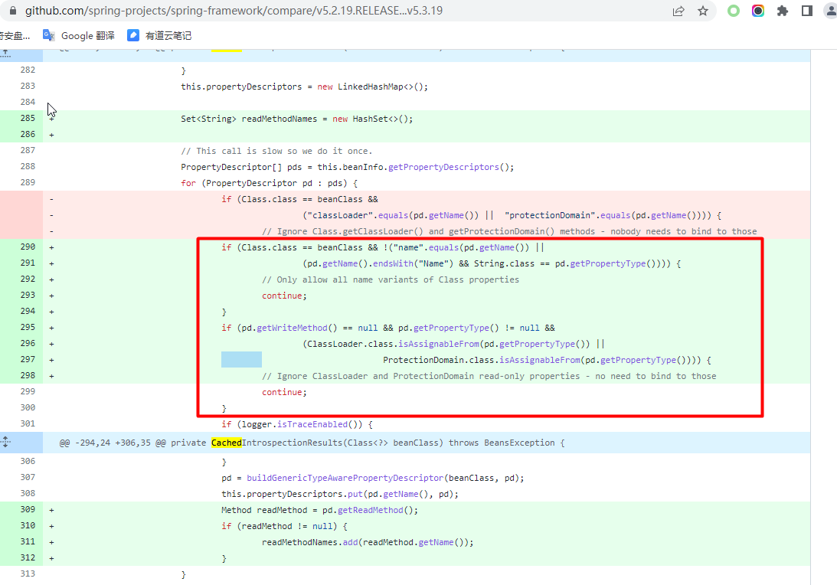This screenshot has width=837, height=585.
Task: Bookmark this page with the star icon
Action: pos(703,11)
